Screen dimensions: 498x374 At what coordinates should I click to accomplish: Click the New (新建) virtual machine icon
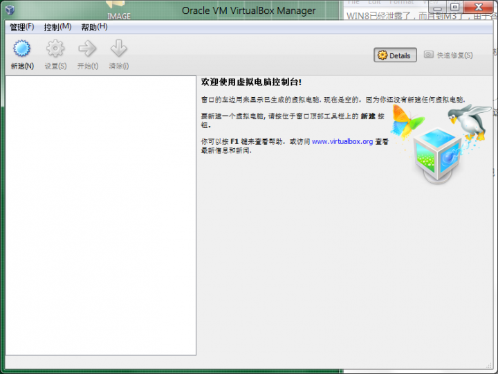click(x=21, y=48)
